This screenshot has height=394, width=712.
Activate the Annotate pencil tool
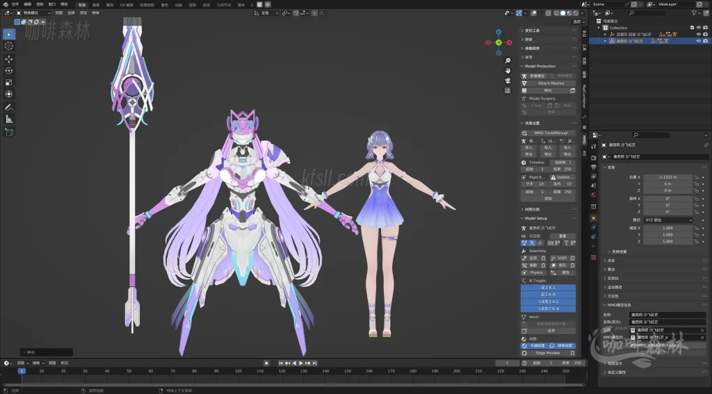8,108
